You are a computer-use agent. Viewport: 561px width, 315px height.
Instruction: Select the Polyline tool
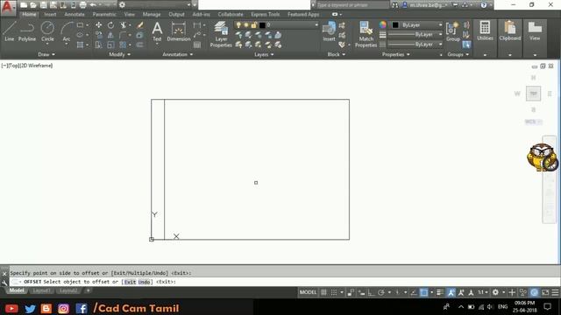tap(27, 31)
